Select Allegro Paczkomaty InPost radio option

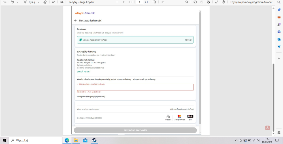[x=81, y=40]
